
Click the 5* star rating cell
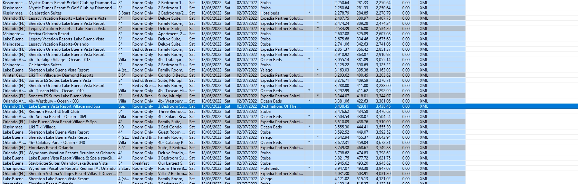pyautogui.click(x=121, y=112)
